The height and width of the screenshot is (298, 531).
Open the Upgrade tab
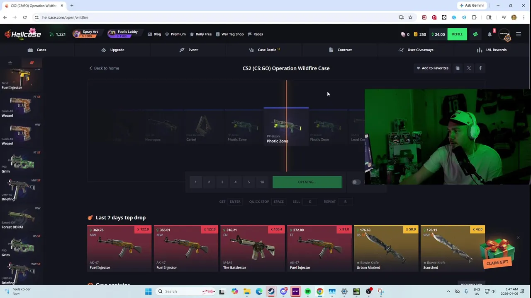coord(113,50)
